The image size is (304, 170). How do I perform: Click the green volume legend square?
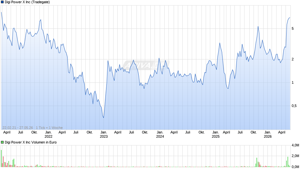2,142
